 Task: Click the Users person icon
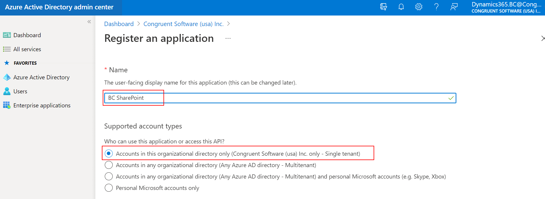pyautogui.click(x=7, y=91)
